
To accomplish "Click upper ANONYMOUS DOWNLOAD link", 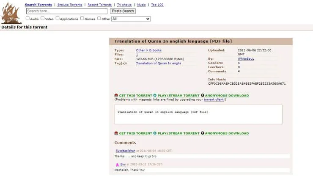I will [x=227, y=96].
